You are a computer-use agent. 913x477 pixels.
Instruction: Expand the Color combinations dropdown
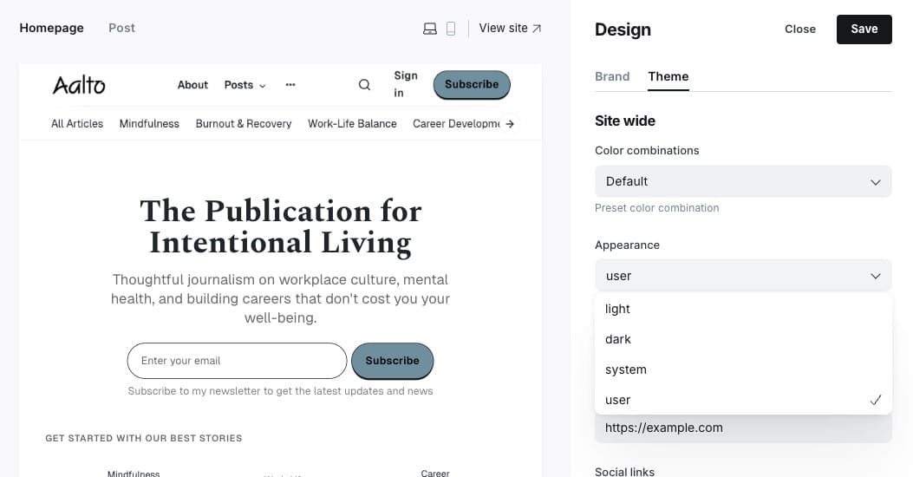tap(743, 181)
